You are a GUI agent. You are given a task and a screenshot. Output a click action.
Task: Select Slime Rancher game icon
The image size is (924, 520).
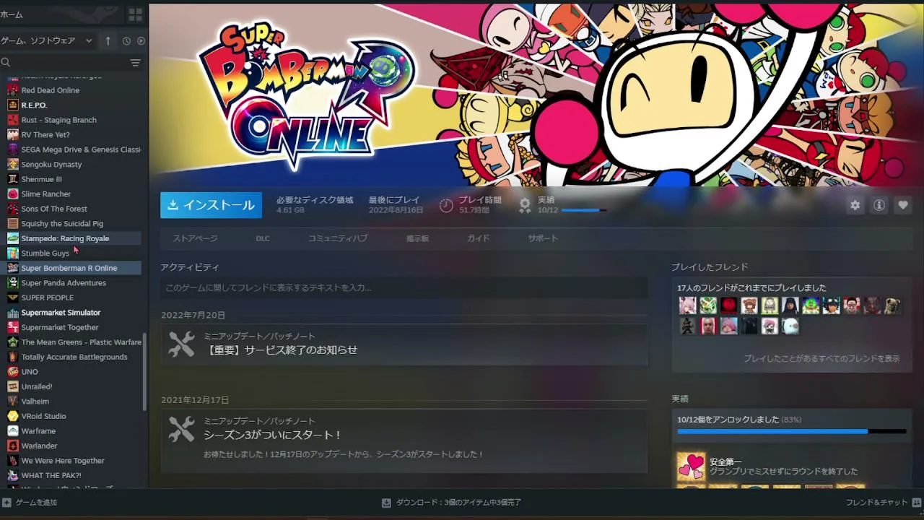point(12,194)
